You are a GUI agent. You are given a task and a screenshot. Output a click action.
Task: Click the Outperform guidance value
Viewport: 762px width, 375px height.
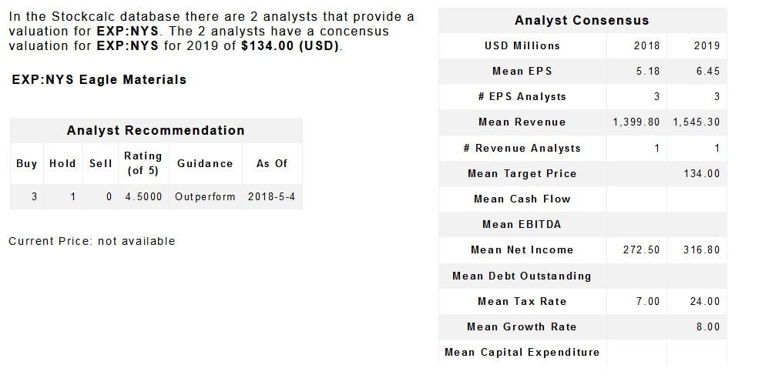pos(205,196)
